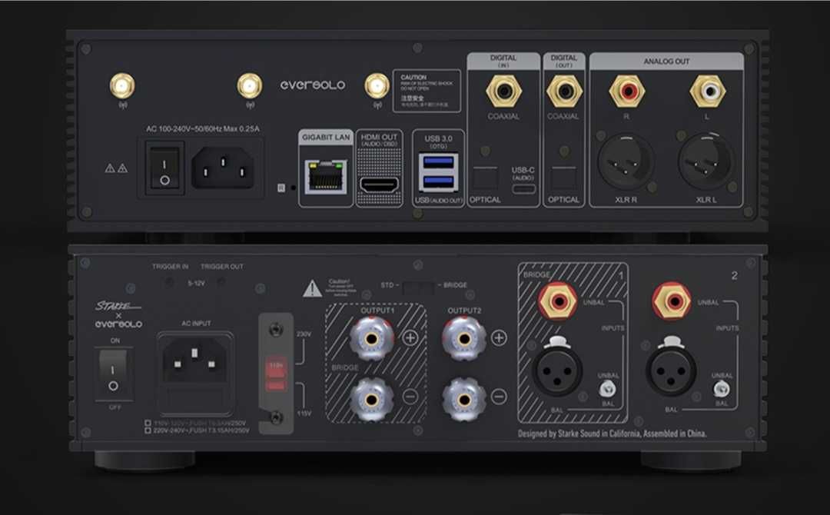Click the Digital OUT coaxial jack
Viewport: 830px width, 515px height.
point(564,91)
